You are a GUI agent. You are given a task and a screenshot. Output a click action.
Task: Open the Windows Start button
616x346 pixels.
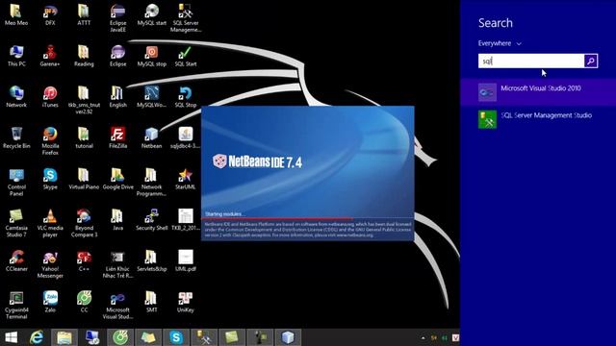click(x=11, y=337)
